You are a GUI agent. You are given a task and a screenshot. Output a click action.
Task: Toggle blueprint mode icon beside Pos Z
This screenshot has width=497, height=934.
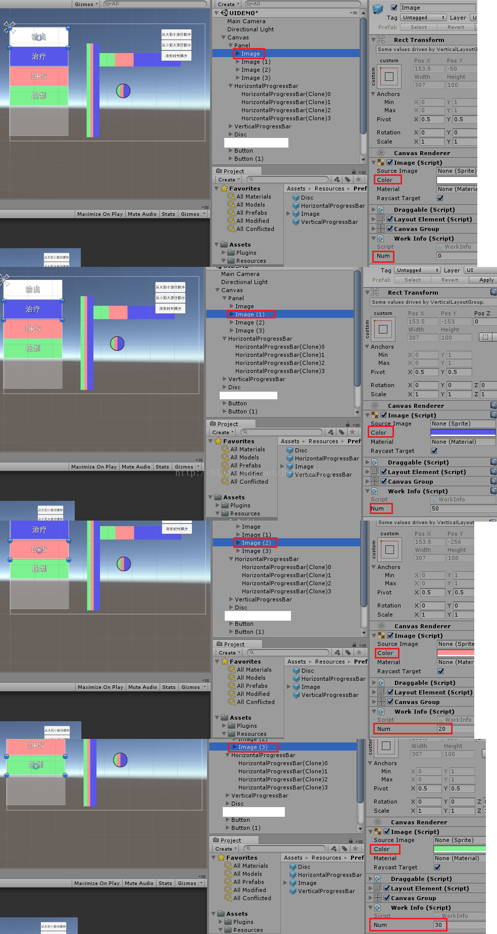tap(485, 337)
